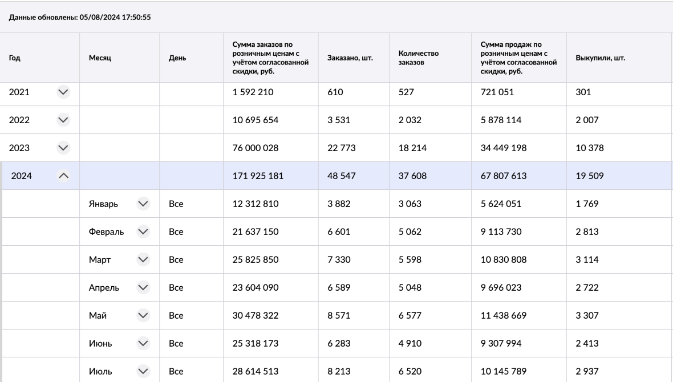The image size is (673, 382).
Task: Click January order sum 12 312 810
Action: 271,204
